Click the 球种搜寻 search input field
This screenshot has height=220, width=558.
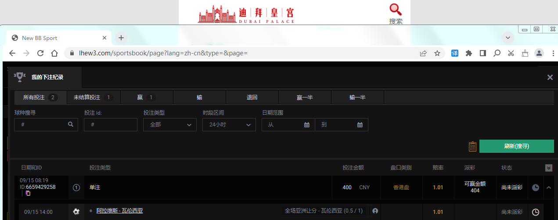pyautogui.click(x=46, y=125)
